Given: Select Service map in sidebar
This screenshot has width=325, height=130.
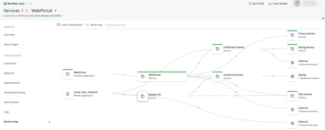Looking at the screenshot, I should (11, 122).
